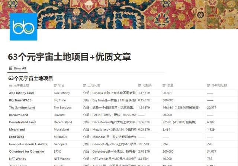This screenshot has height=166, width=238.
Task: Click the text icon beside 项目 header
Action: click(x=55, y=85)
